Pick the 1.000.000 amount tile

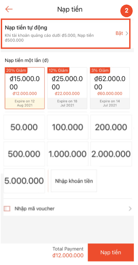tap(68, 154)
